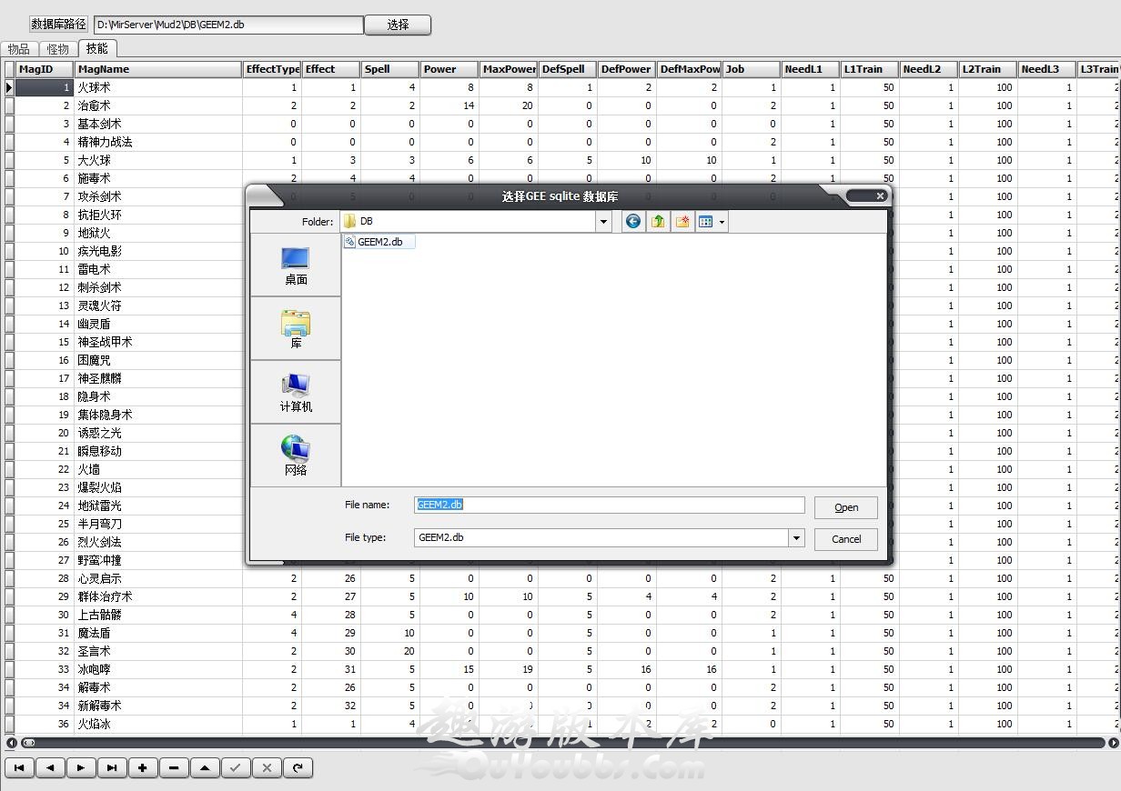
Task: Select the 治愈术 skill name cell
Action: click(x=158, y=105)
